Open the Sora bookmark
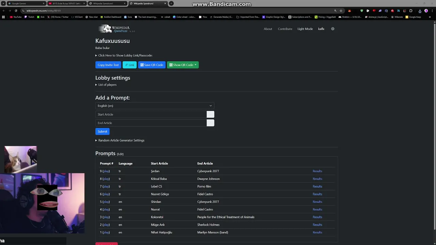This screenshot has height=245, width=436. tap(128, 17)
